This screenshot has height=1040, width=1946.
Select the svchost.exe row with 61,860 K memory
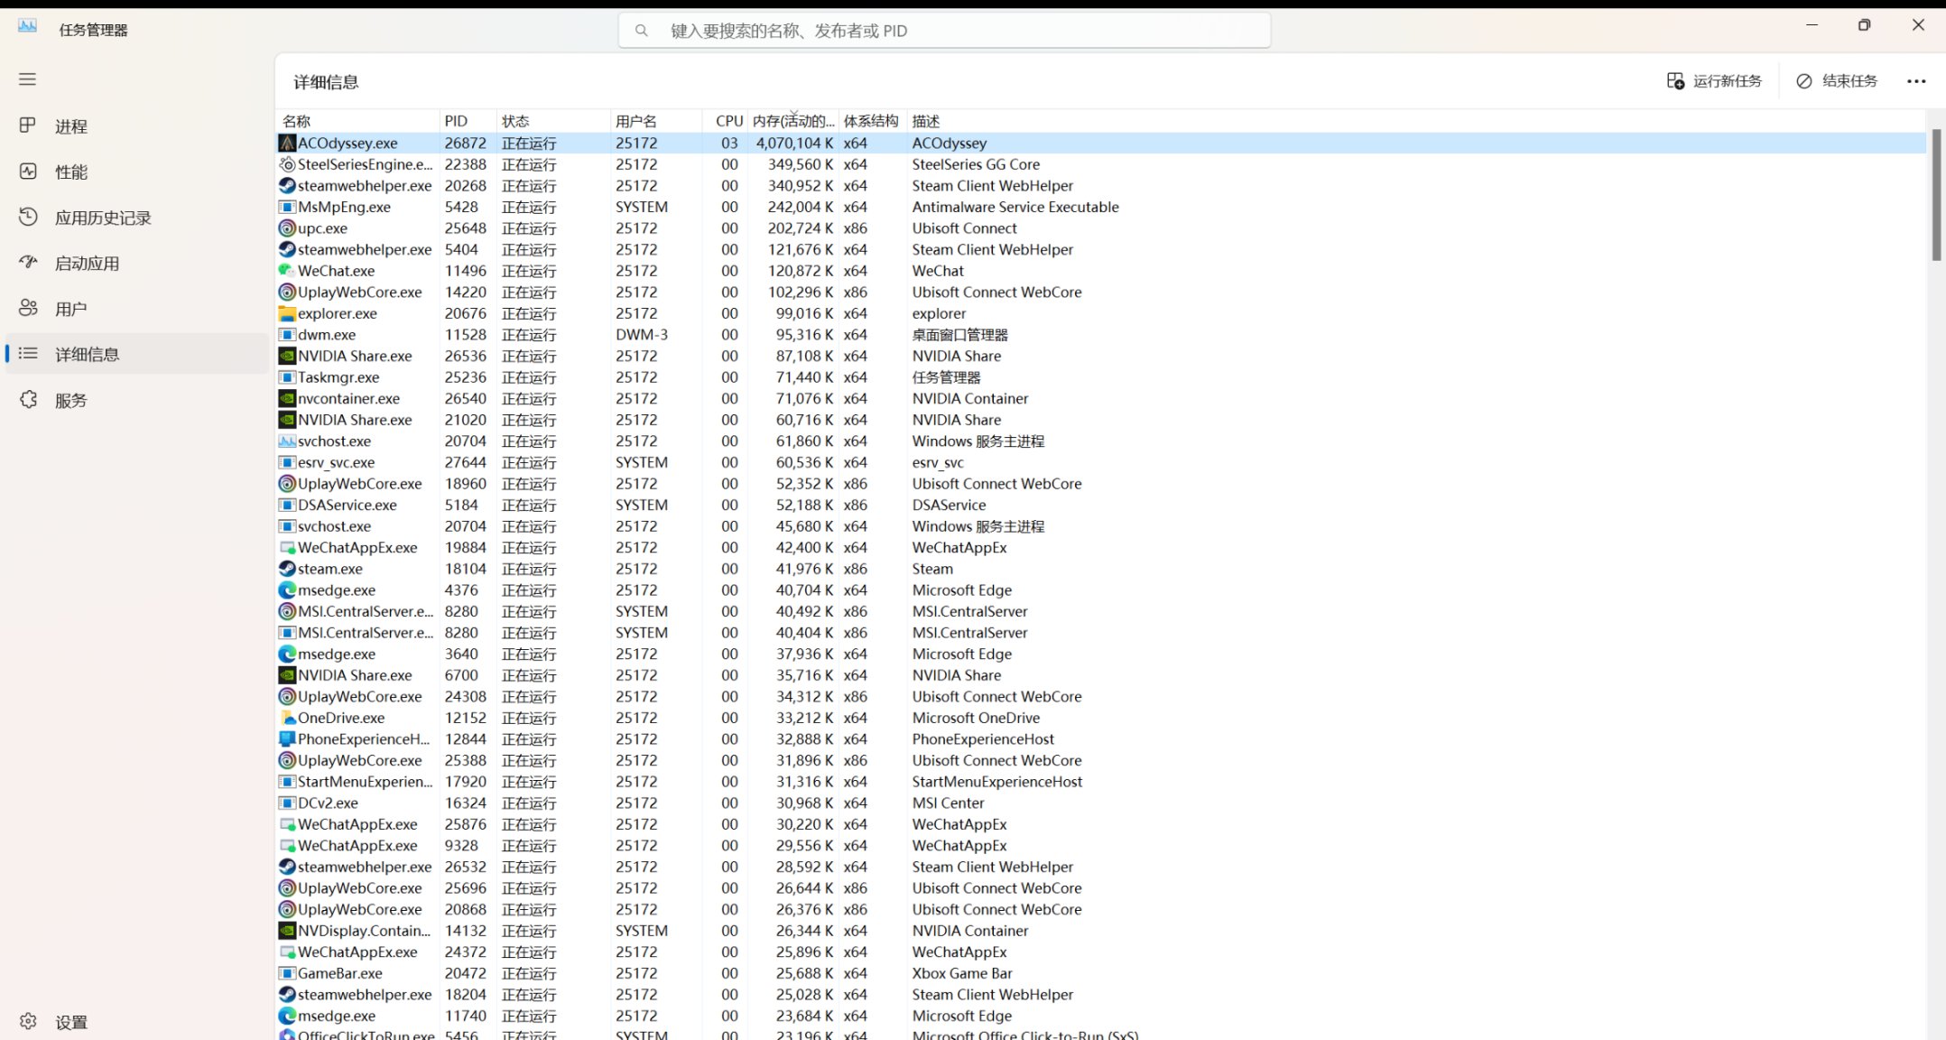pyautogui.click(x=1100, y=441)
